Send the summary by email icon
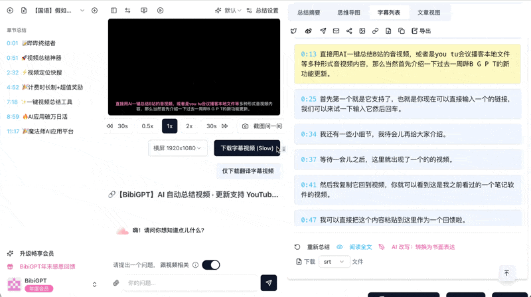Image resolution: width=531 pixels, height=297 pixels. (336, 31)
